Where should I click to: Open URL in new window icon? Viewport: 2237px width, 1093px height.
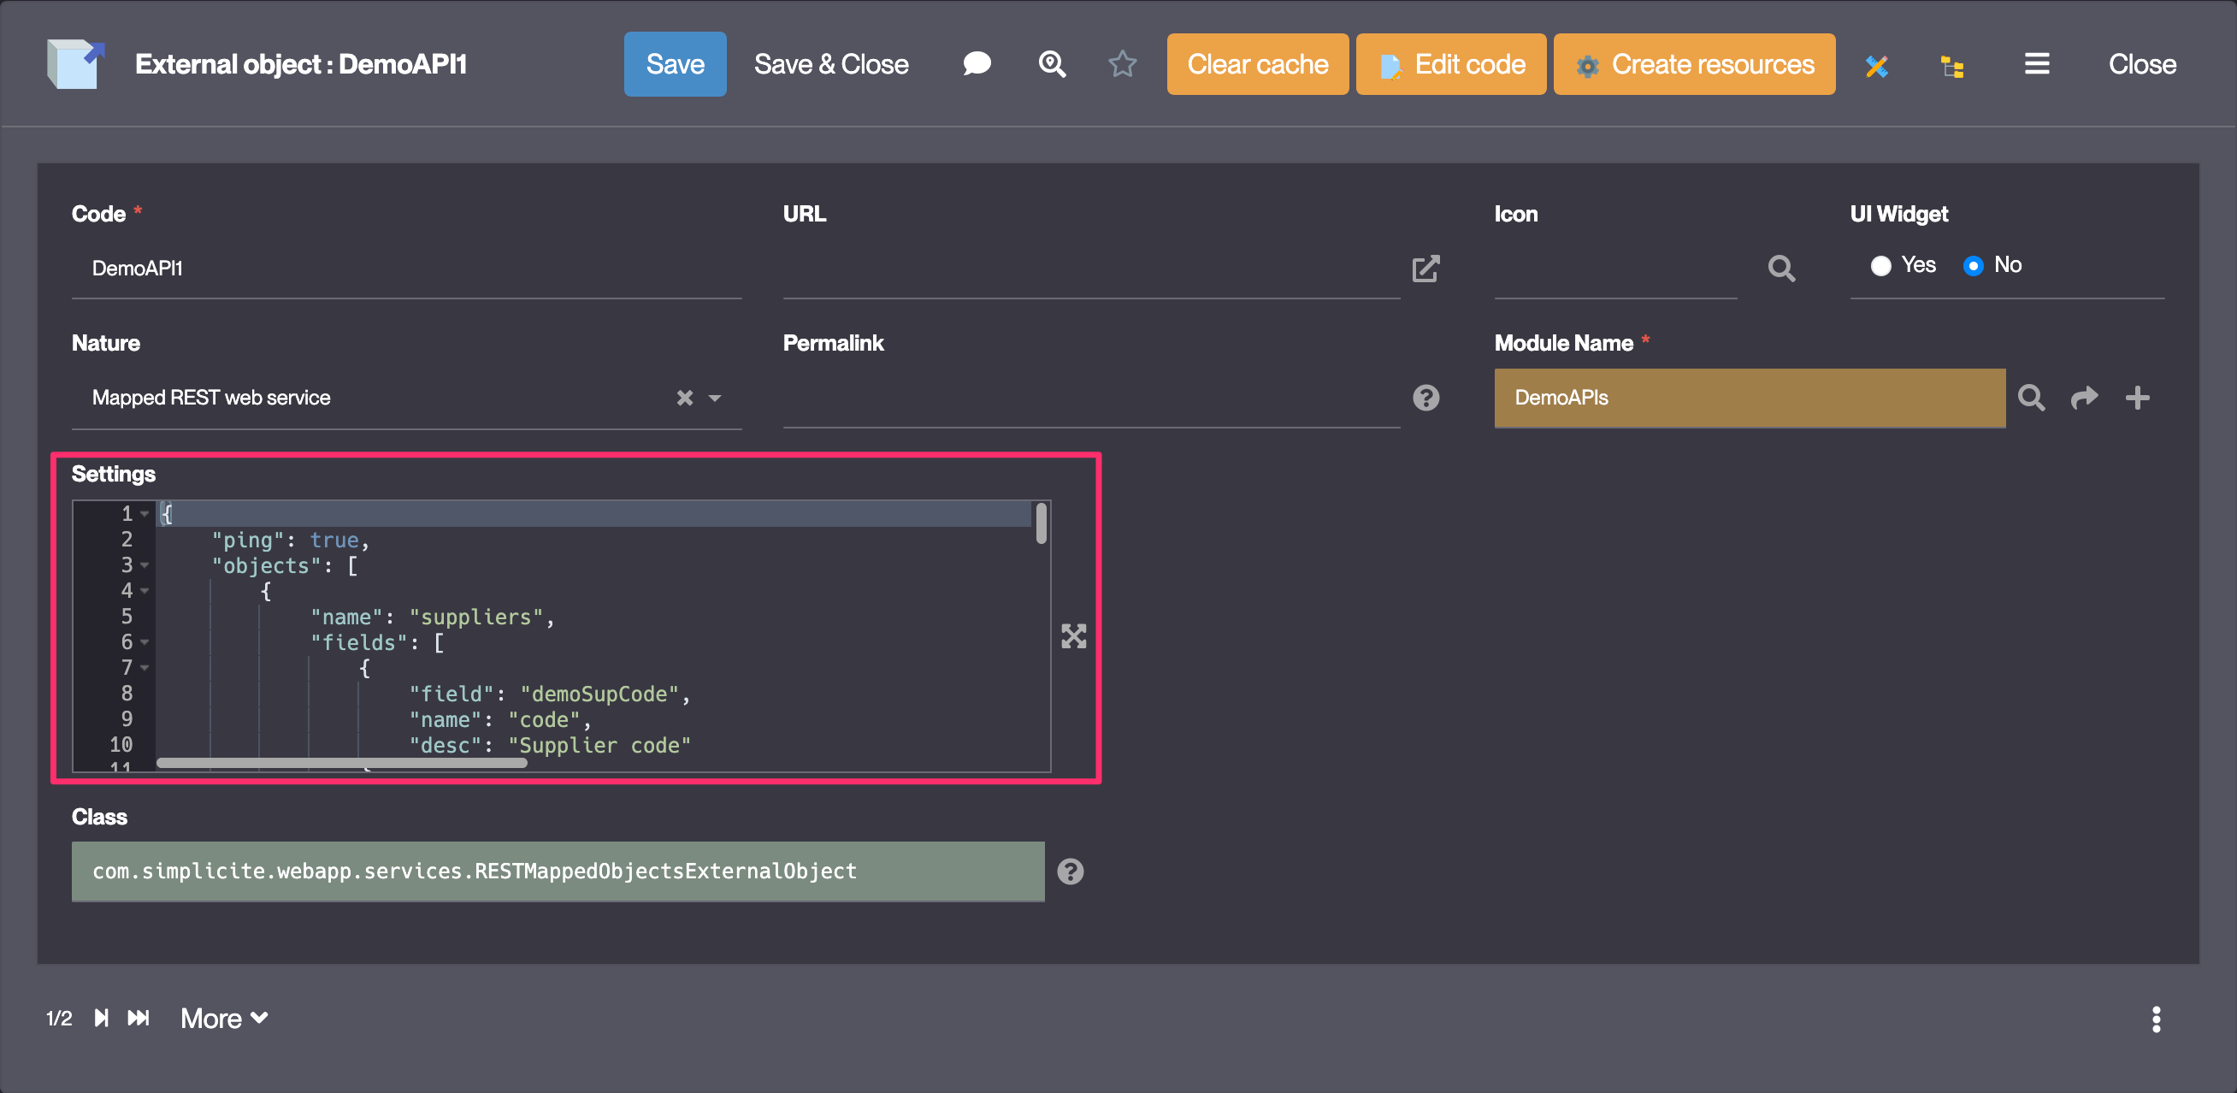[1425, 269]
